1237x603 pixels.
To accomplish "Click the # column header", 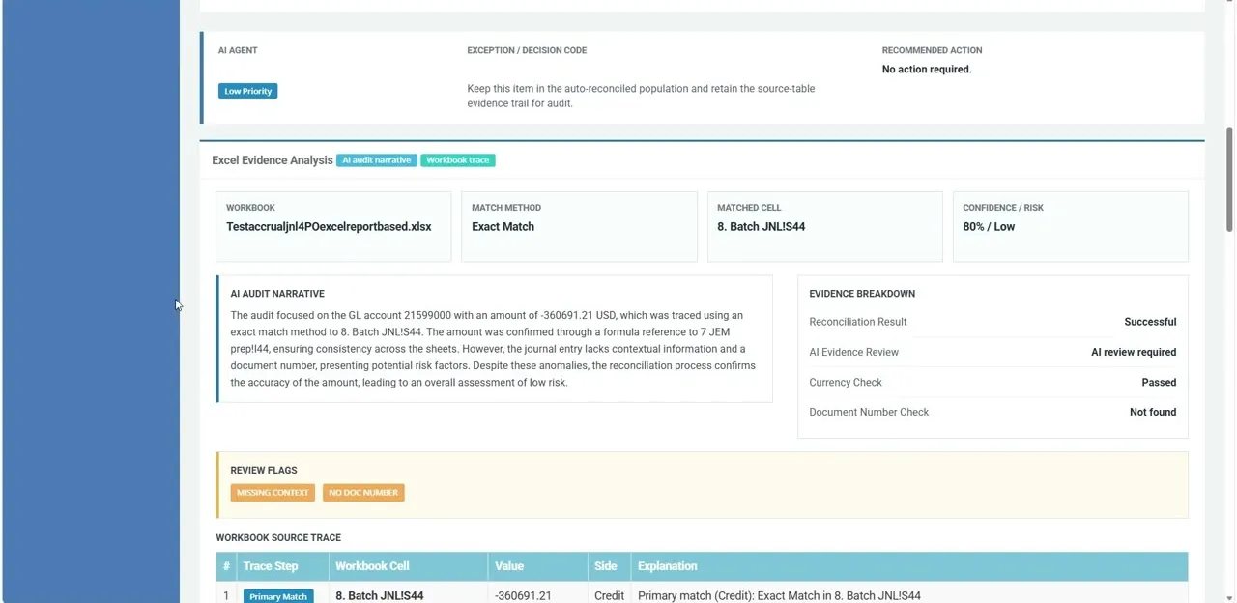I will pyautogui.click(x=226, y=566).
